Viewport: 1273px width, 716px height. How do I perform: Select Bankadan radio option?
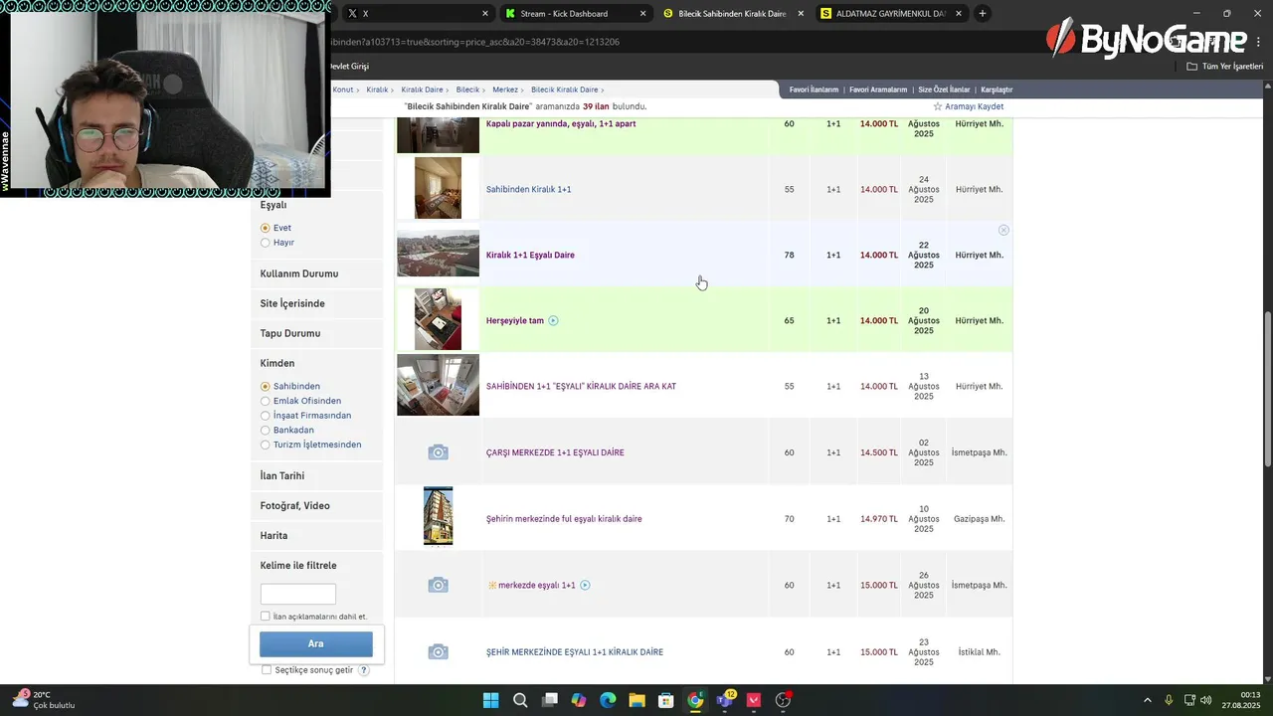(x=266, y=431)
